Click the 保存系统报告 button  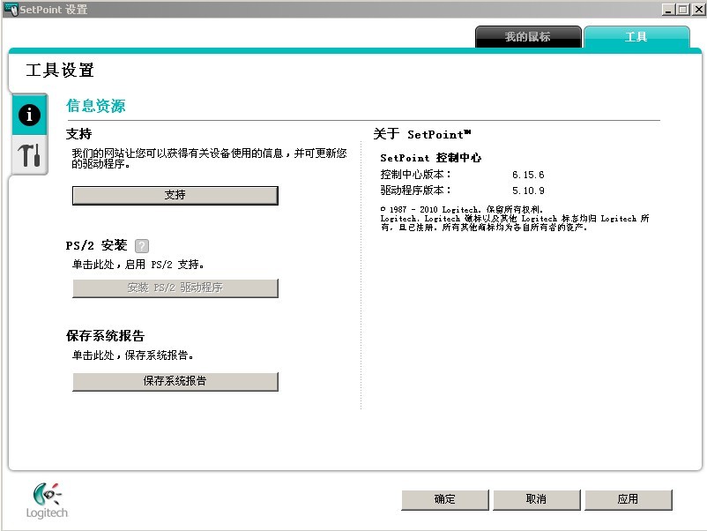tap(175, 381)
